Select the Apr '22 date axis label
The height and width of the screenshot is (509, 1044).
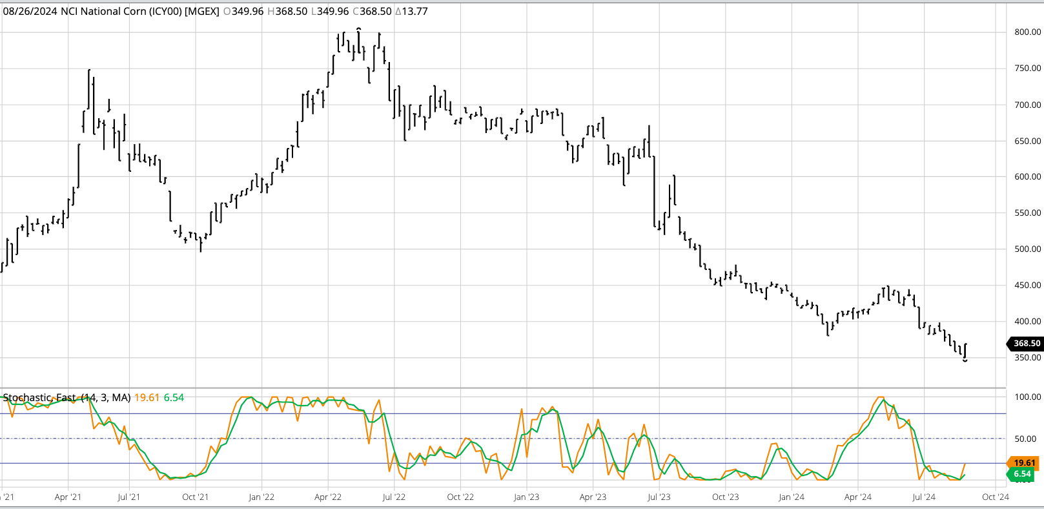(328, 497)
